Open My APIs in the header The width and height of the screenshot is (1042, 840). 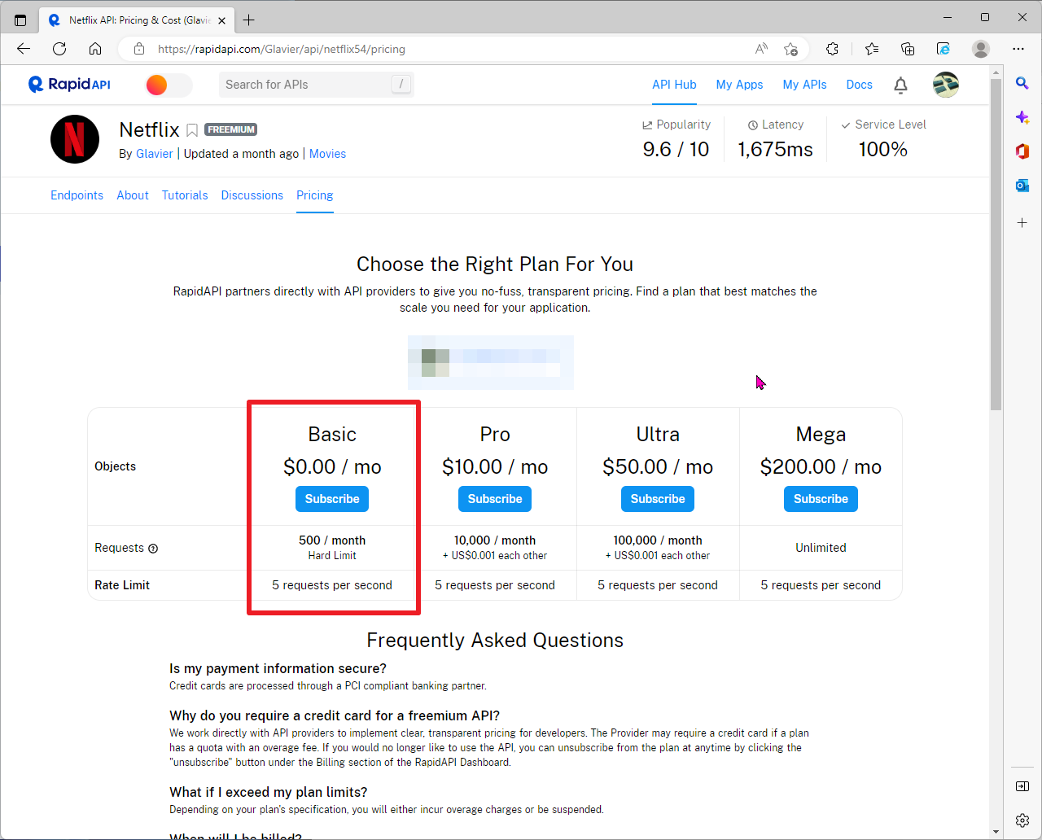[x=804, y=85]
